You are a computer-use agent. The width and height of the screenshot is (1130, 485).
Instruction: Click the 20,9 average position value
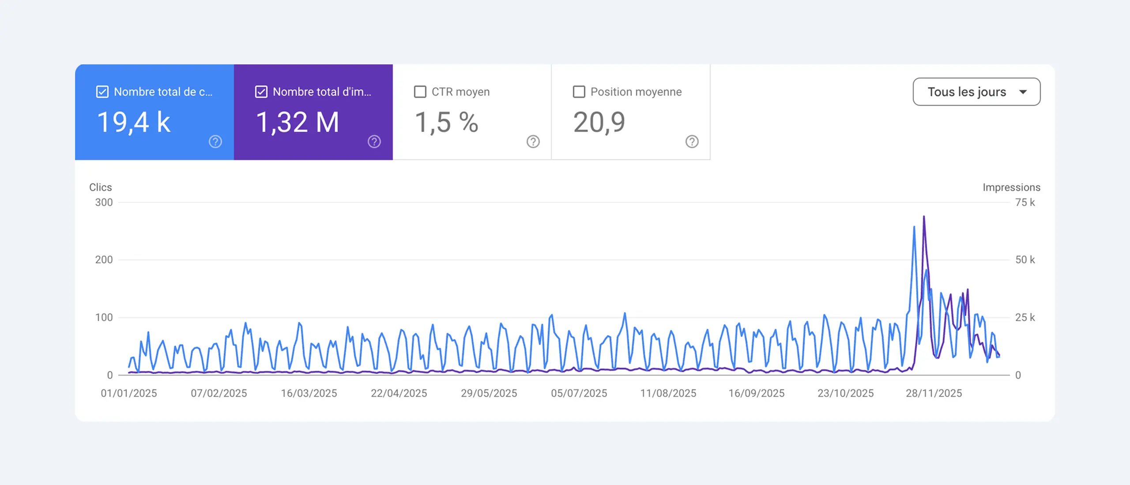tap(599, 123)
